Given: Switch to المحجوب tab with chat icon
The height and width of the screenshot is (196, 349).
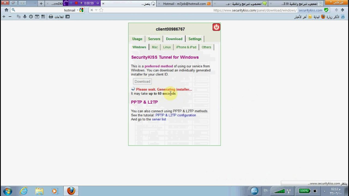Looking at the screenshot, I should (240, 4).
